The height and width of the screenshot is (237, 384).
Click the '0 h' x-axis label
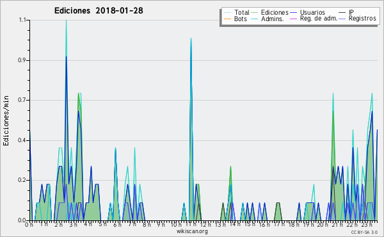point(29,225)
